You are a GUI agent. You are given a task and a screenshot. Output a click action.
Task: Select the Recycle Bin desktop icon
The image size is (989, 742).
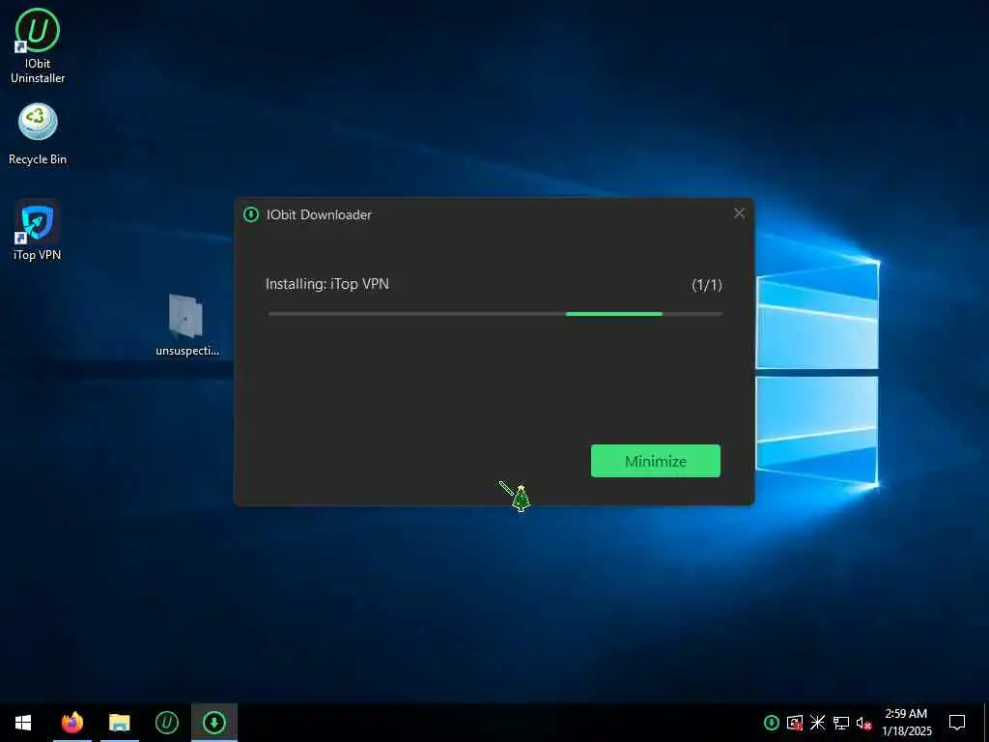(38, 135)
